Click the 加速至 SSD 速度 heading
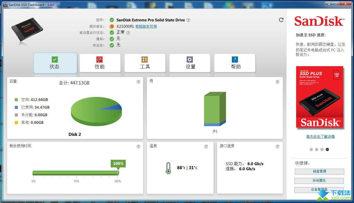The height and width of the screenshot is (203, 354). coord(311,35)
